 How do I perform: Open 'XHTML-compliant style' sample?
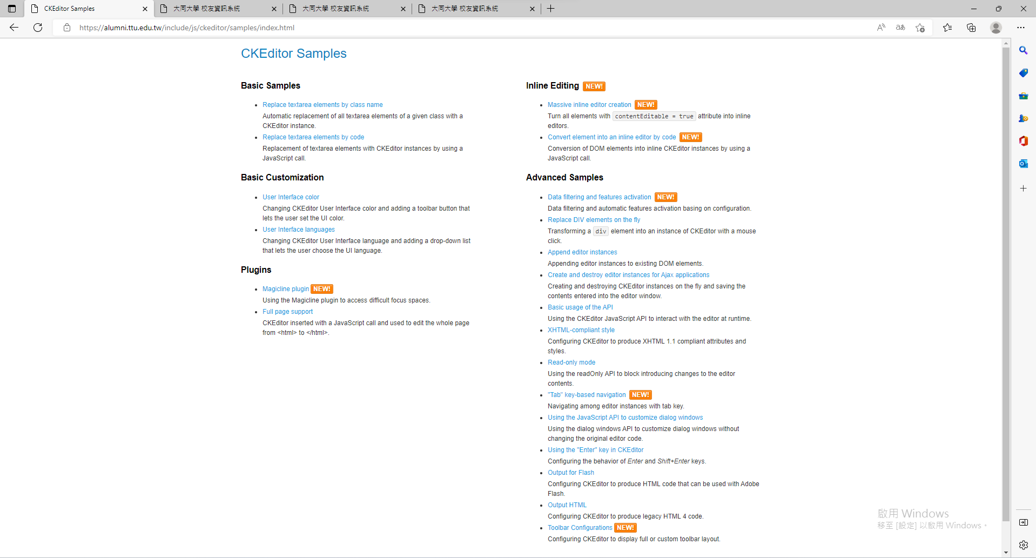click(x=581, y=330)
